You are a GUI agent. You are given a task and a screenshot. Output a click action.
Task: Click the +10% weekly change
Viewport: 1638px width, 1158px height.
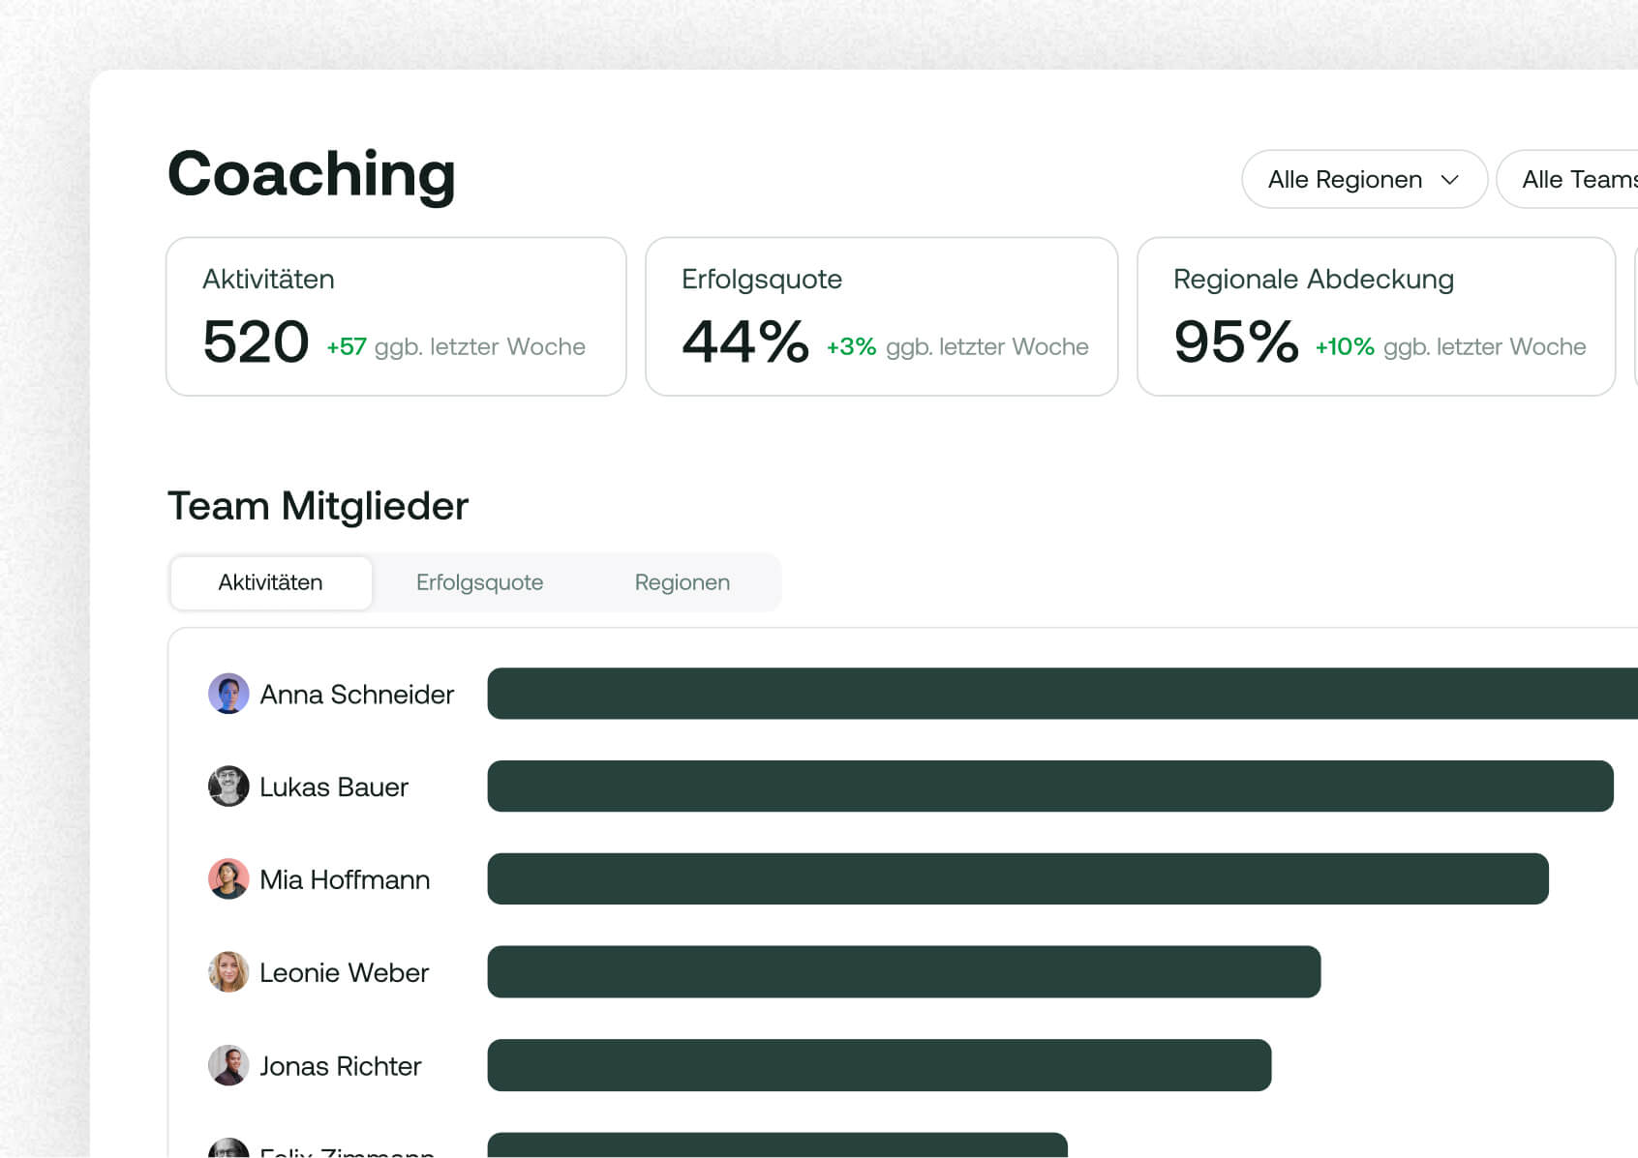tap(1345, 347)
